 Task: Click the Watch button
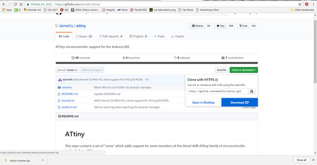197,26
